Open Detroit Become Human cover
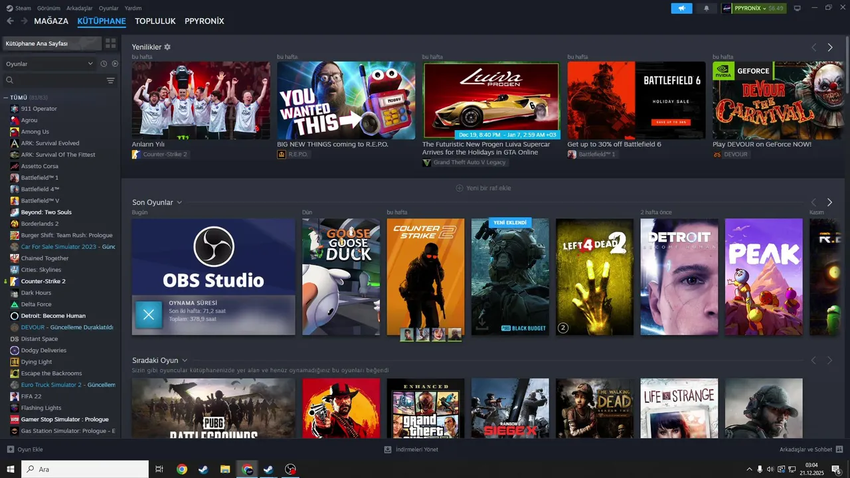Screen dimensions: 850x478 point(679,277)
